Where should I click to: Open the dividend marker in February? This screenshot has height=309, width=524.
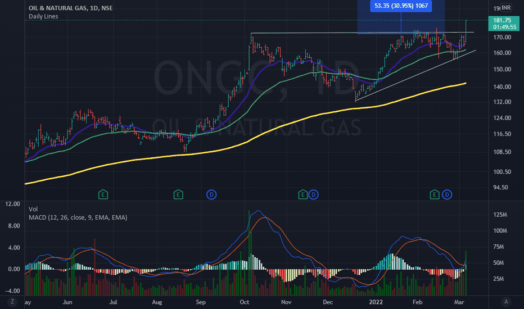coord(447,194)
